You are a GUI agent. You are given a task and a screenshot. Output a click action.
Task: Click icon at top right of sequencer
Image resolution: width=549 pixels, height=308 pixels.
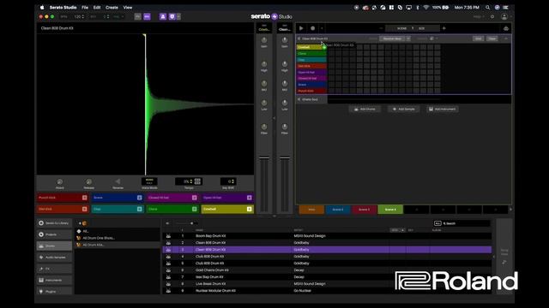(x=506, y=28)
